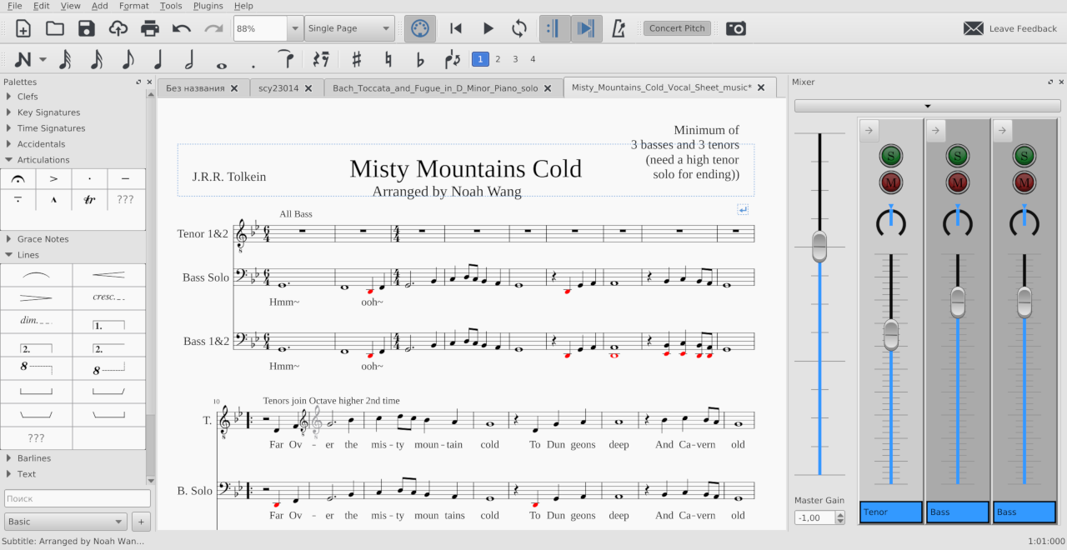Toggle MIDI input button

click(x=420, y=28)
